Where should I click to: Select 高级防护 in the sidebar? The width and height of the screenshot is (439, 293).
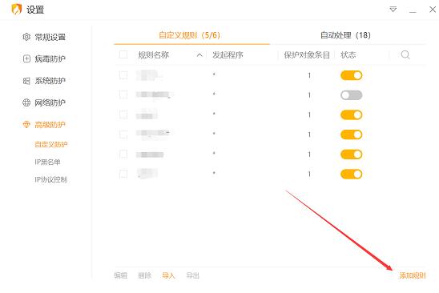[50, 125]
